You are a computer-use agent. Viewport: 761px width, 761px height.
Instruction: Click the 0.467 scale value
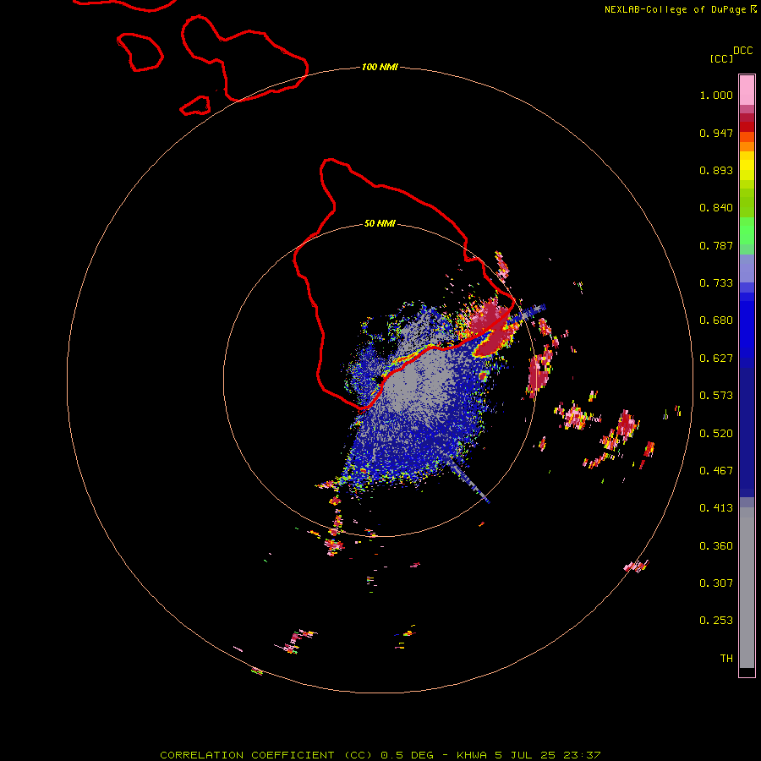coord(716,471)
